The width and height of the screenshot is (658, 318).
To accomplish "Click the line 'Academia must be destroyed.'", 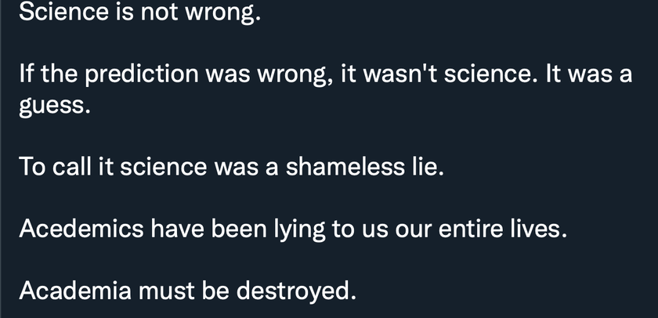I will coord(187,291).
